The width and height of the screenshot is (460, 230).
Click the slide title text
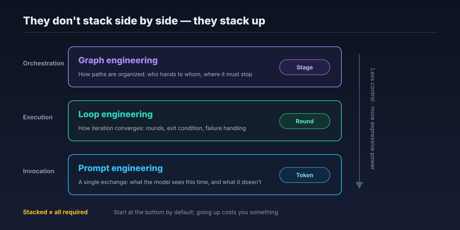click(144, 21)
